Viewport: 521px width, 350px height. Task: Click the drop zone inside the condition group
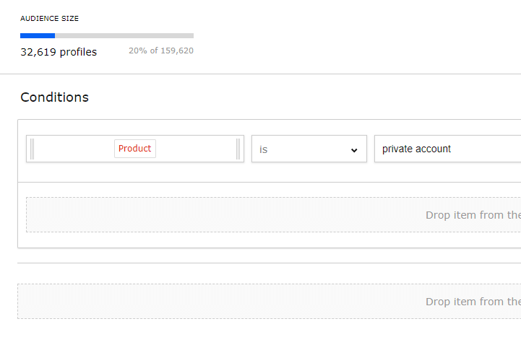pyautogui.click(x=217, y=215)
